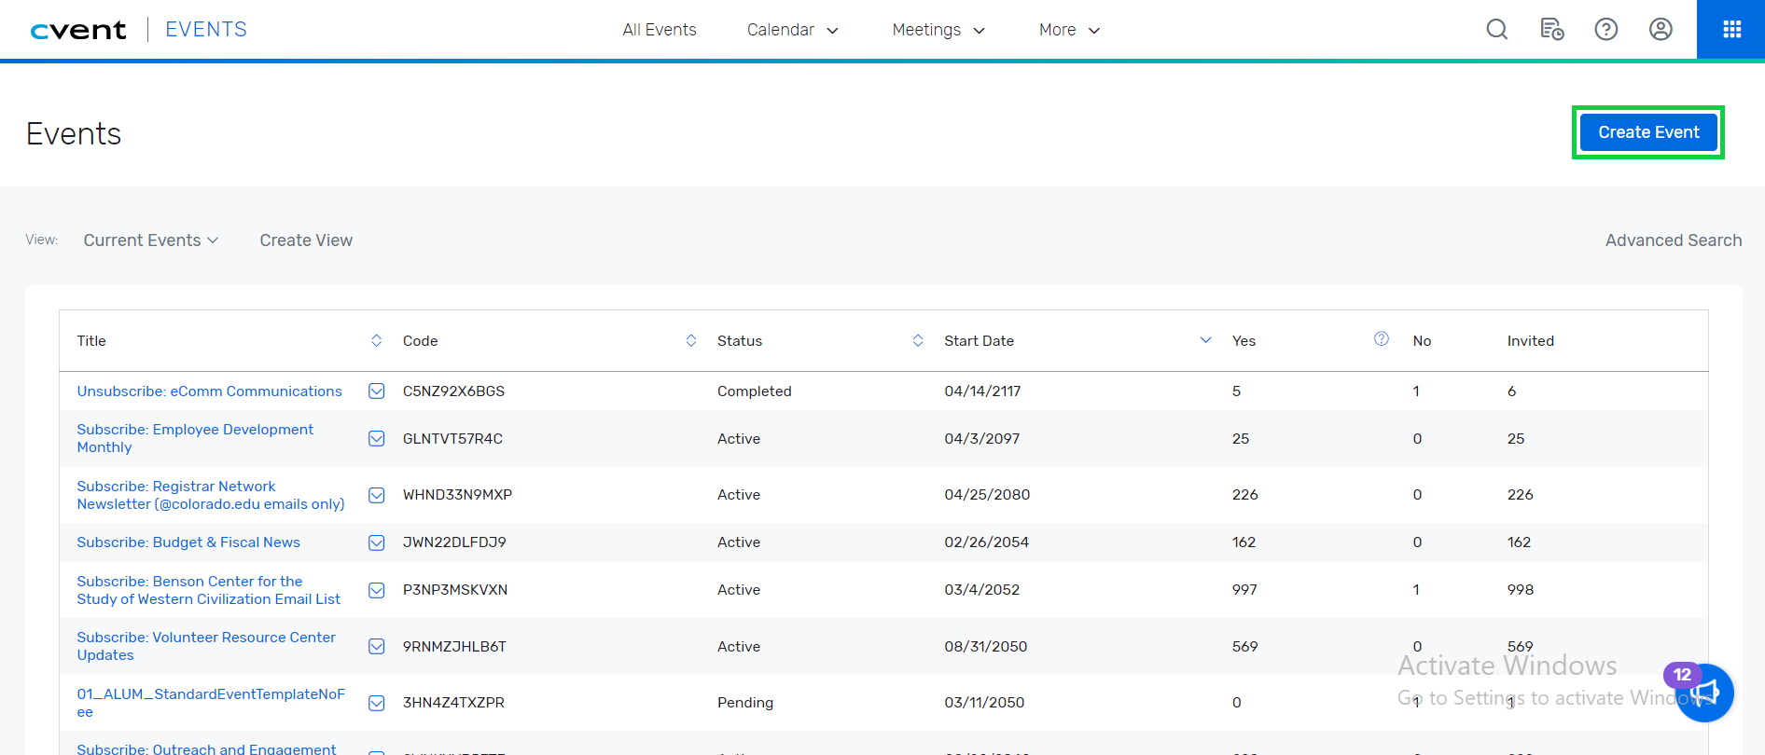Select code 3HN4Z4TXZPR cell
1765x755 pixels.
tap(453, 703)
